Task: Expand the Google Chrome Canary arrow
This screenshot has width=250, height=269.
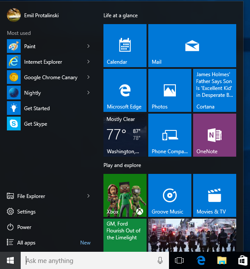Action: pyautogui.click(x=88, y=77)
